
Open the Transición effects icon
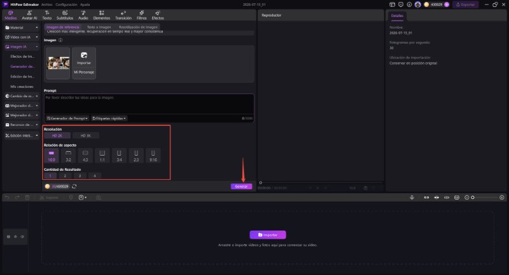(x=123, y=15)
